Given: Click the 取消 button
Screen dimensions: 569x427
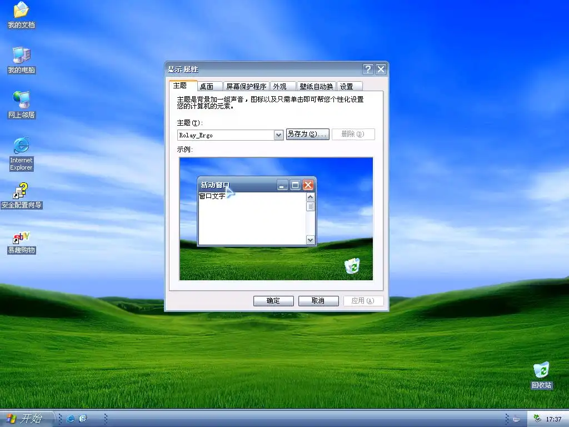Looking at the screenshot, I should click(x=318, y=301).
